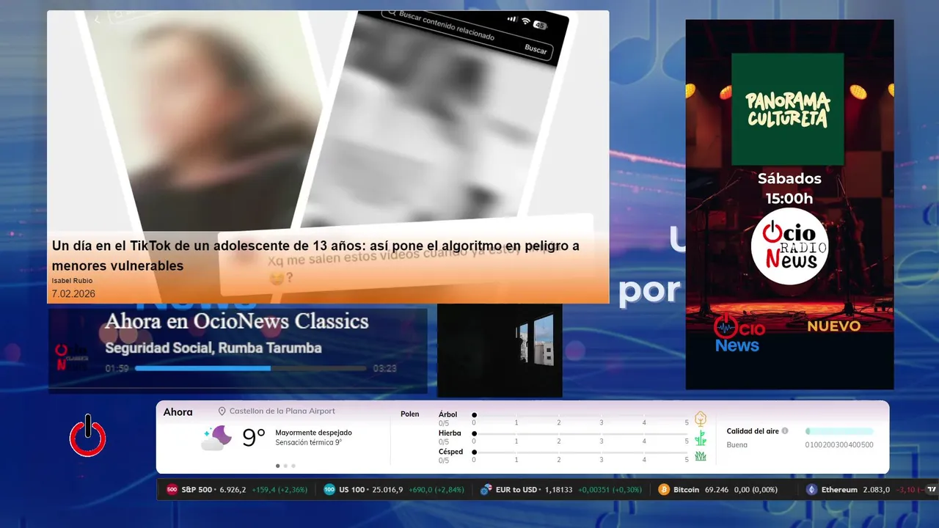Click the OcioNews Classics logo in player
The height and width of the screenshot is (528, 939).
(72, 357)
